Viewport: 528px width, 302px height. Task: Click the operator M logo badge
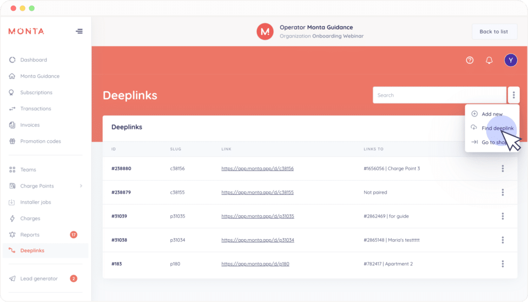pos(265,31)
